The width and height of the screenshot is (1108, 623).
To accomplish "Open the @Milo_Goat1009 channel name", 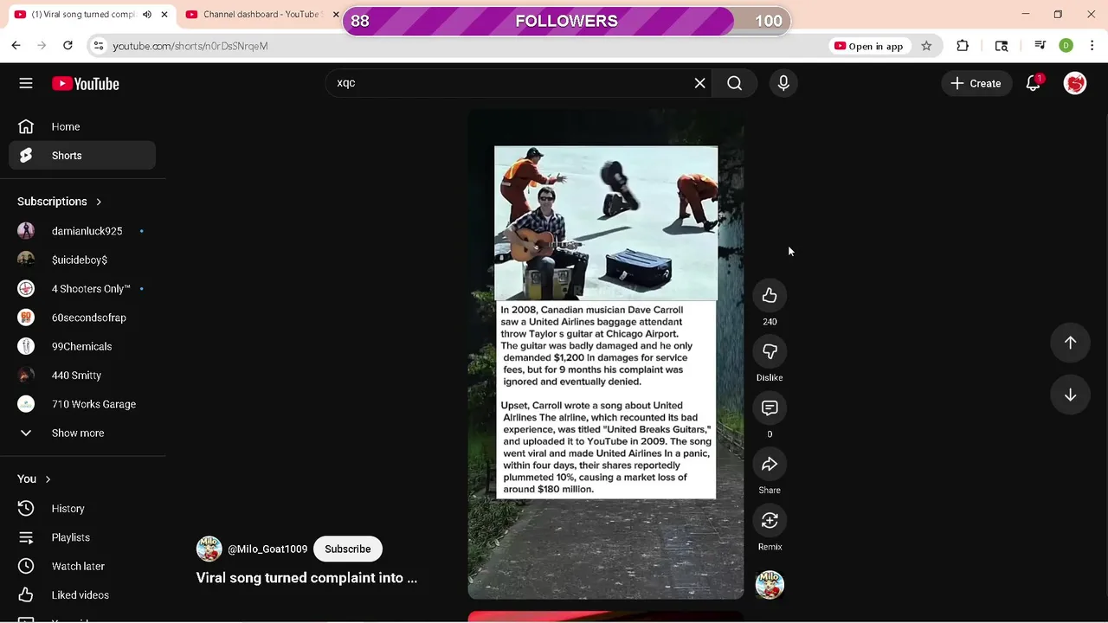I will [x=267, y=549].
